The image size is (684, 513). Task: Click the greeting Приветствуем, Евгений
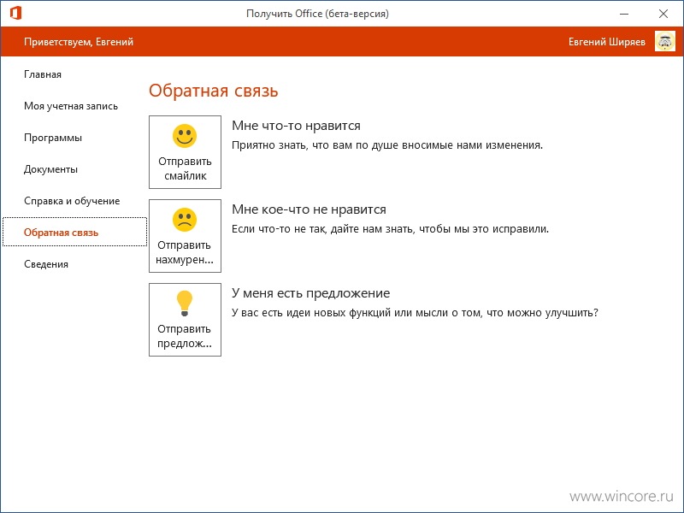point(79,42)
